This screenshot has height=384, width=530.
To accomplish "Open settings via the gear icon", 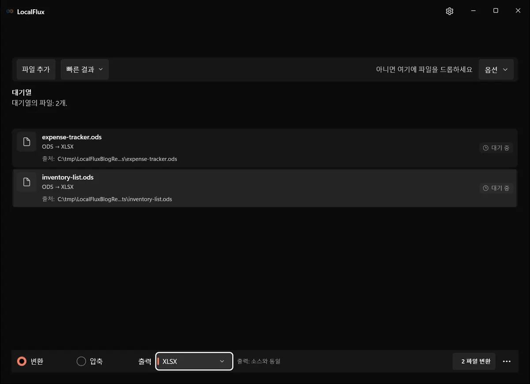I will (450, 11).
